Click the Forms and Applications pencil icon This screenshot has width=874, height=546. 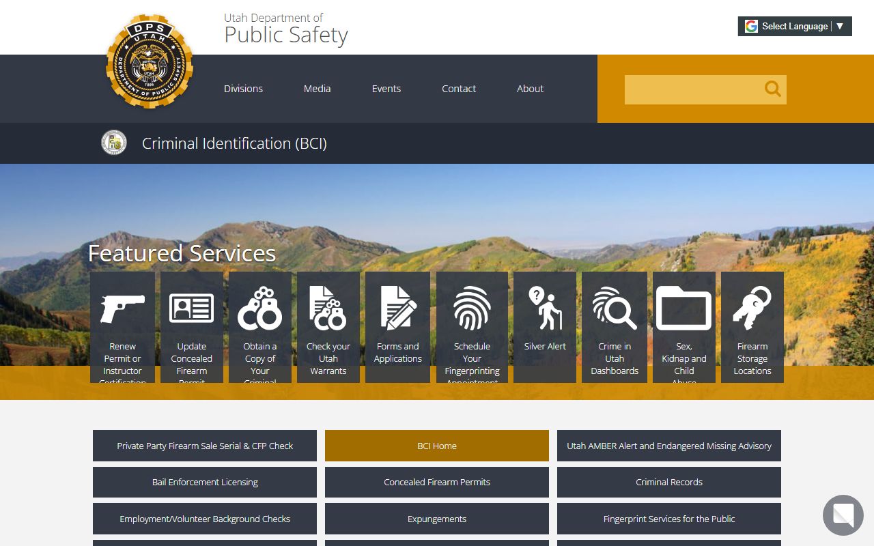(x=398, y=308)
